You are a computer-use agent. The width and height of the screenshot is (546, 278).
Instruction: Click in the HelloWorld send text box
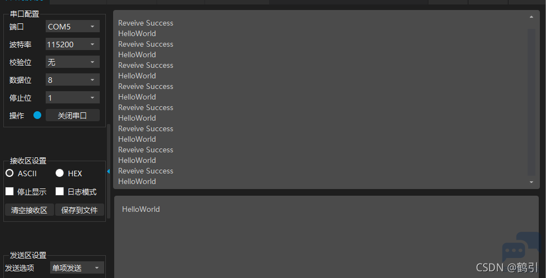(x=326, y=237)
